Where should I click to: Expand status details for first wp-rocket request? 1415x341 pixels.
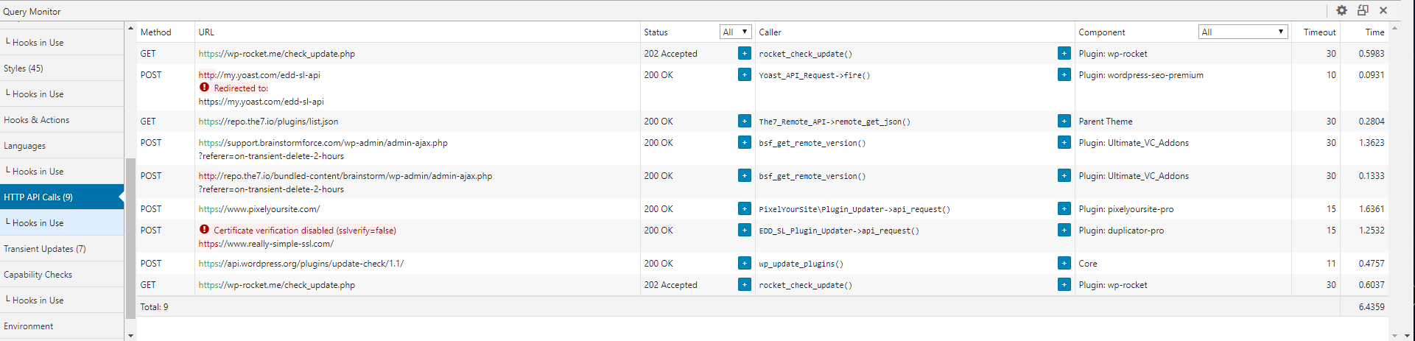745,54
